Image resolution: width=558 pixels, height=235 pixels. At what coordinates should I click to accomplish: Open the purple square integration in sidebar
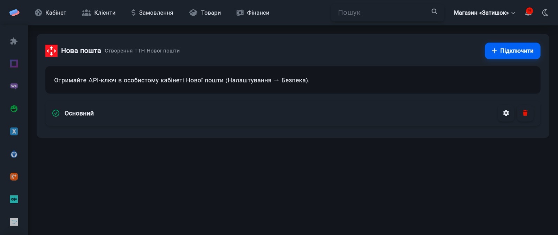click(x=14, y=63)
